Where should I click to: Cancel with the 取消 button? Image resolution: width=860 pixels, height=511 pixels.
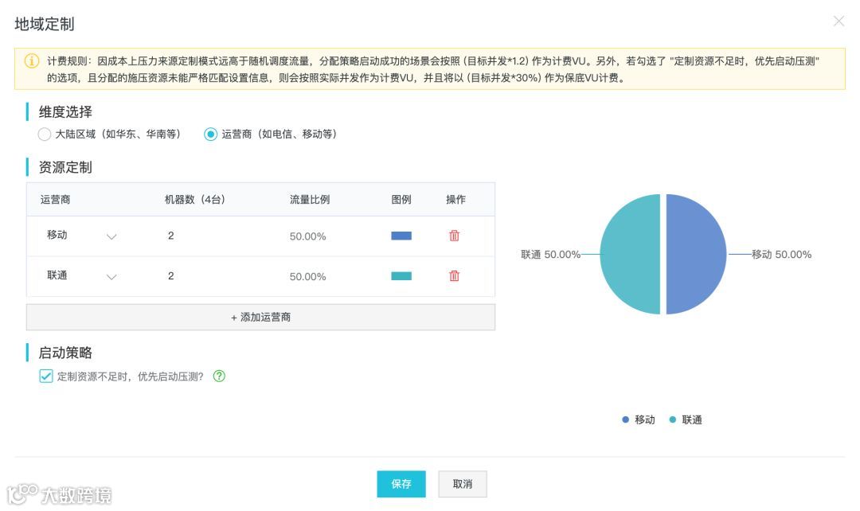coord(463,484)
